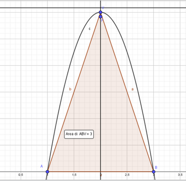The image size is (186, 181).
Task: Click axis tick label 1.5
Action: pos(74,175)
